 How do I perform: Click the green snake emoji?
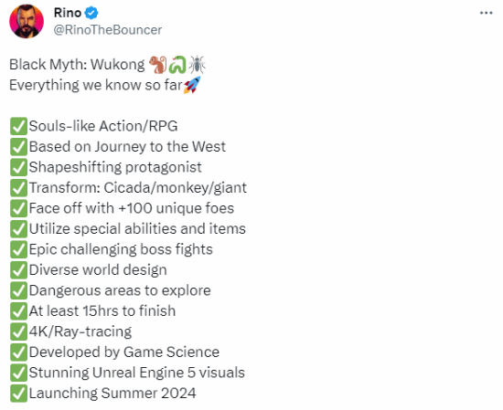[177, 65]
